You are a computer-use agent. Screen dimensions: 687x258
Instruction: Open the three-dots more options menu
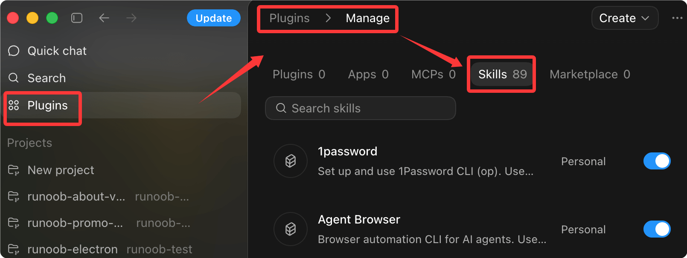(677, 18)
